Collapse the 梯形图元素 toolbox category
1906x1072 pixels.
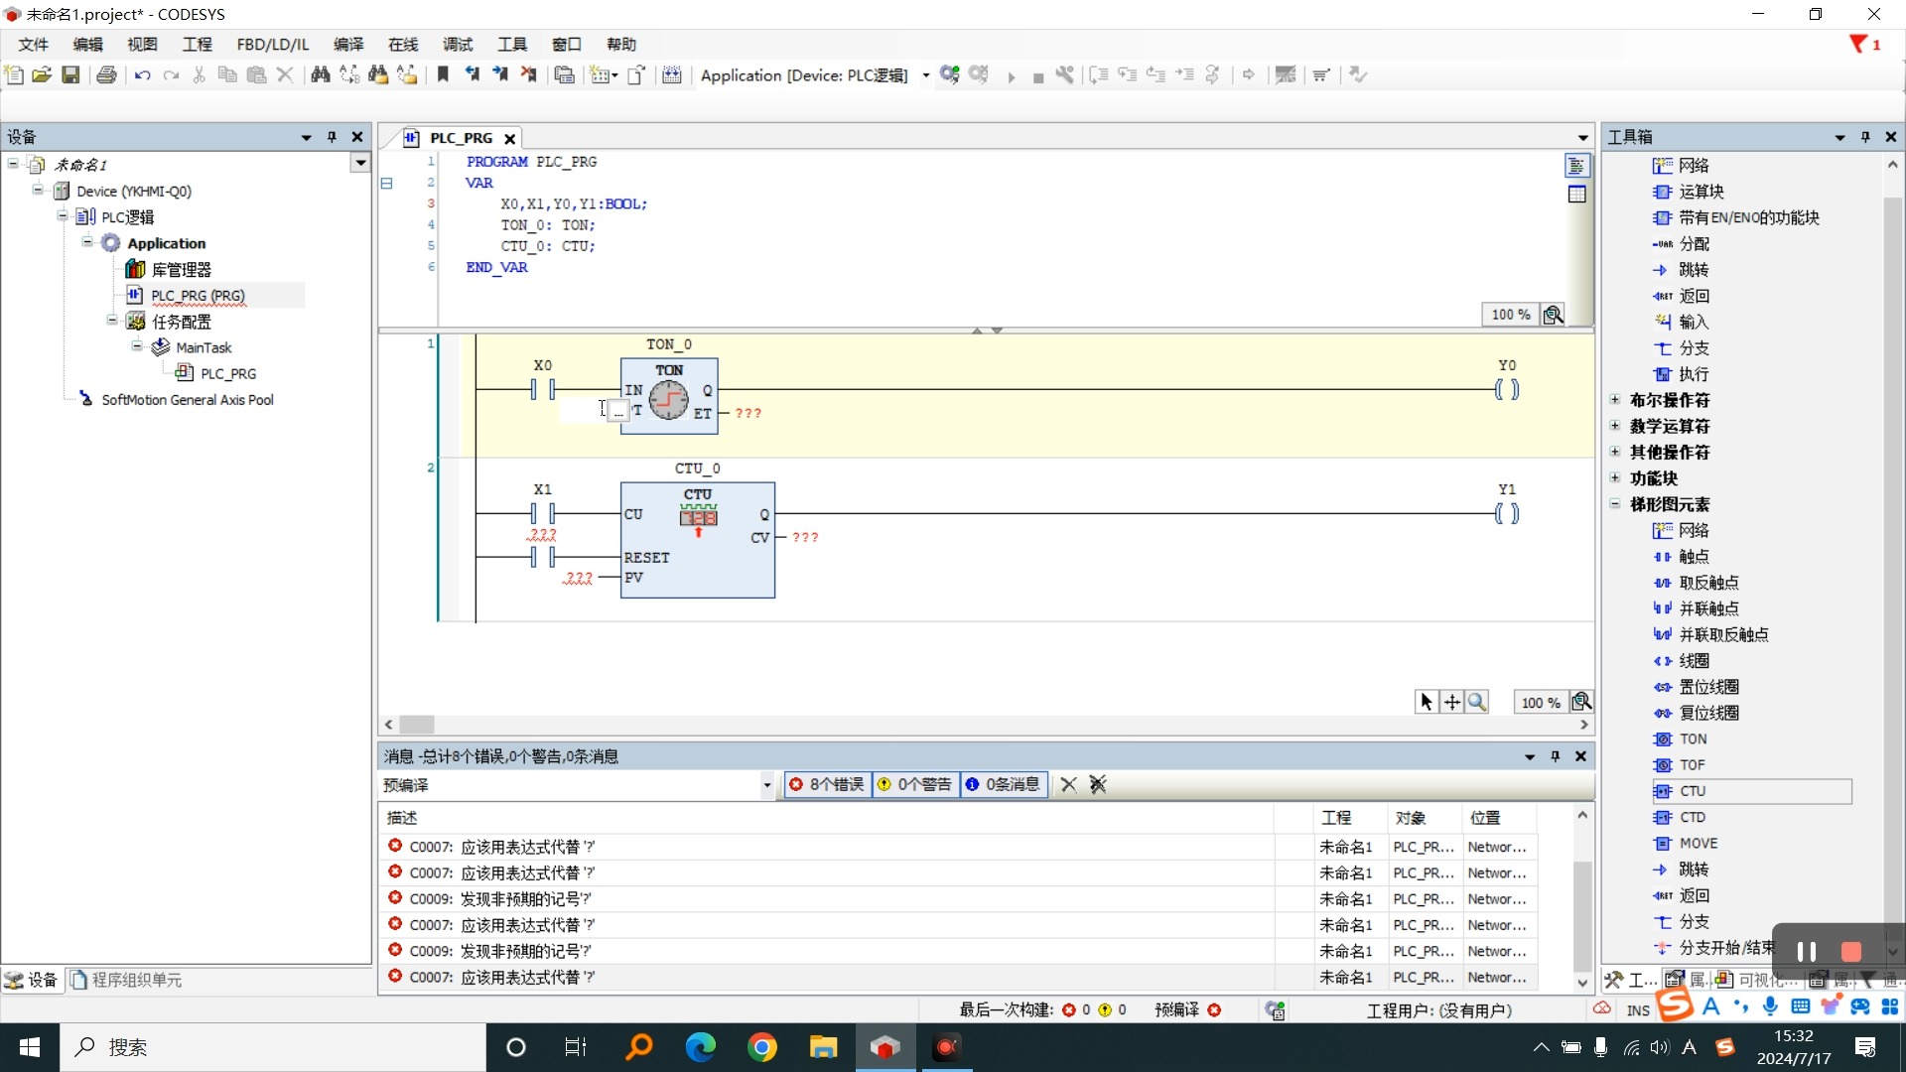1615,504
